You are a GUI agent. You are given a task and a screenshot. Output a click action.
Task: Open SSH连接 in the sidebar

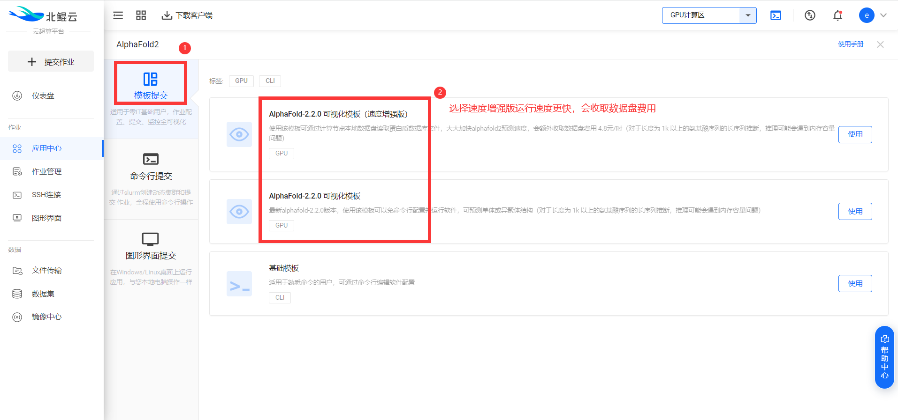tap(52, 195)
